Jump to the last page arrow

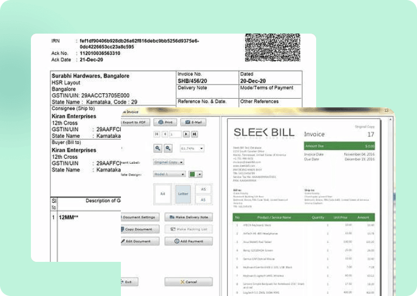click(x=195, y=134)
